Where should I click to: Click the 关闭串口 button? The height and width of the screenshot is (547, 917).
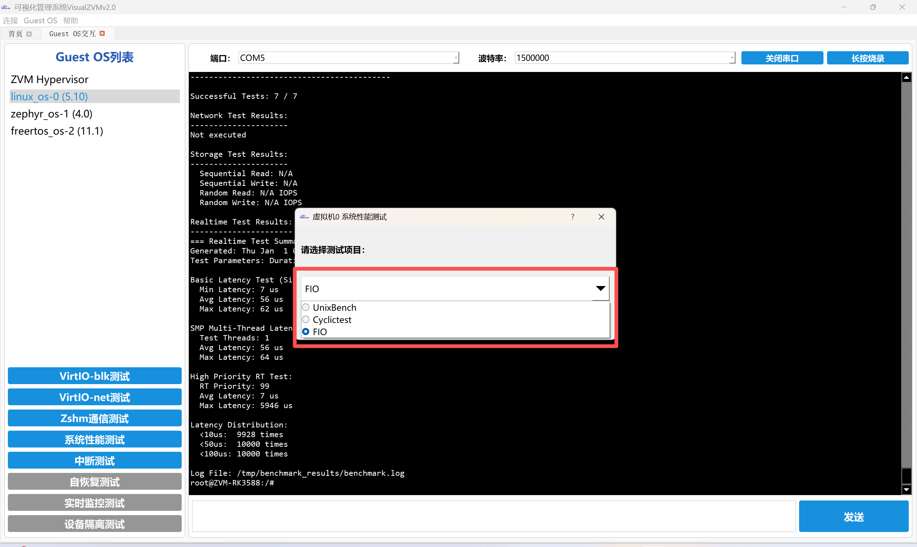pos(782,58)
